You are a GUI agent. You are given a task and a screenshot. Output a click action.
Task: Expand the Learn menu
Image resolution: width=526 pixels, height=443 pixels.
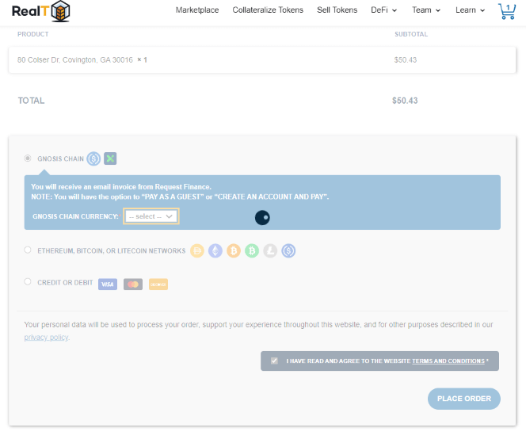(470, 10)
